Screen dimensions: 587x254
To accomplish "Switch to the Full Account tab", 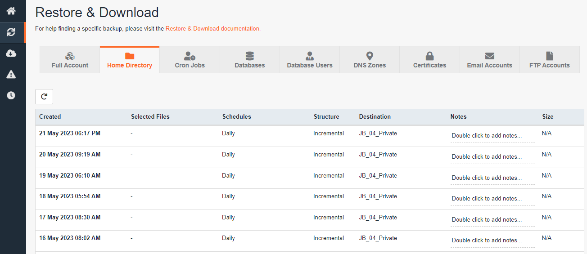I will [x=70, y=60].
